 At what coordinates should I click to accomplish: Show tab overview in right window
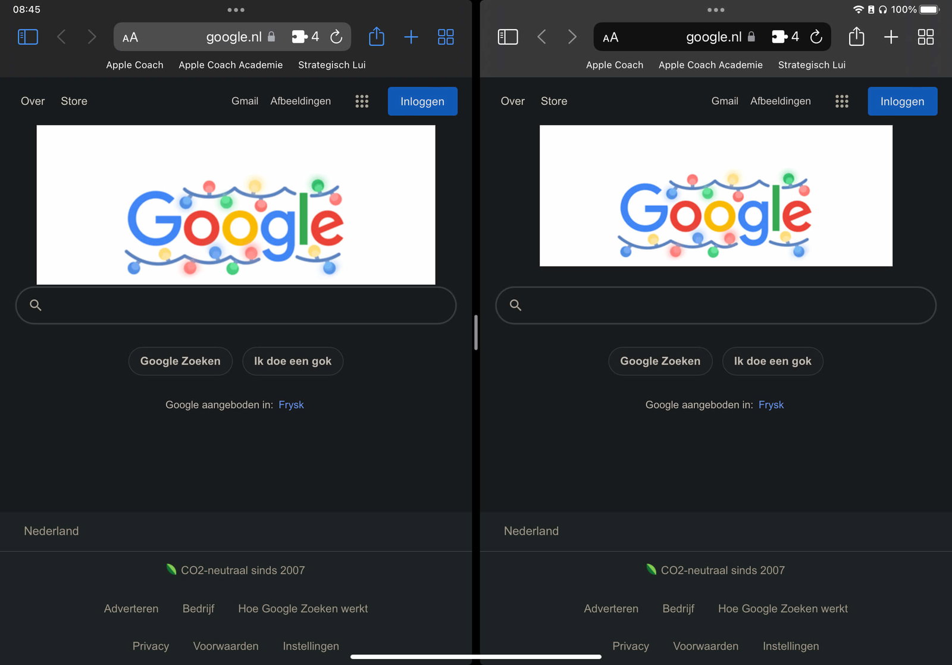926,37
